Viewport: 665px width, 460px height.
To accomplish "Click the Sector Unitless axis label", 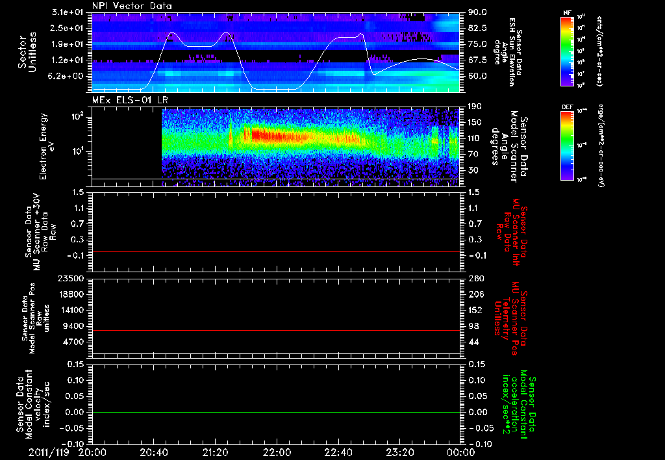I will coord(26,52).
